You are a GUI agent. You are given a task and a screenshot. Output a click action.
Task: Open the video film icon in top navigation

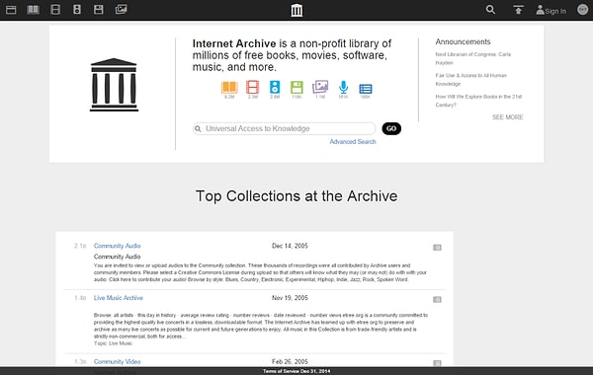pyautogui.click(x=55, y=10)
